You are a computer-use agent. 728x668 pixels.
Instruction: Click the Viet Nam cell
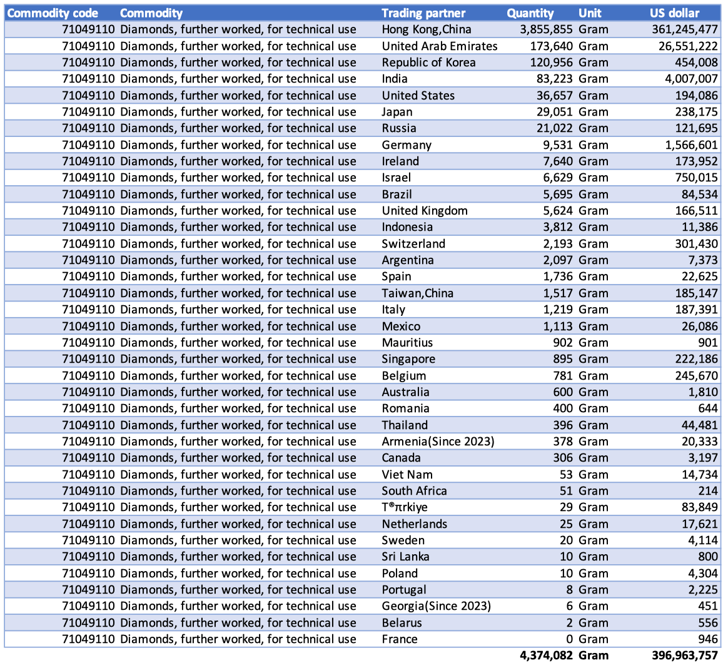[x=407, y=475]
